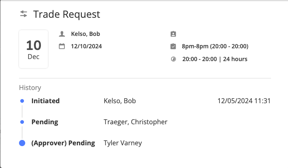Click the name Kelso, Bob at top
This screenshot has height=168, width=288.
click(x=86, y=34)
